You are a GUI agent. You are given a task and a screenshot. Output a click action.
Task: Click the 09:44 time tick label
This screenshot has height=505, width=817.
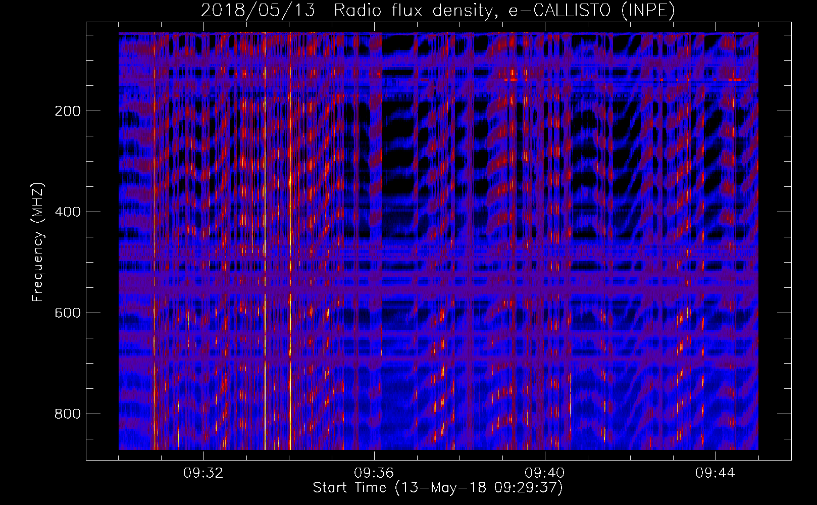click(716, 473)
